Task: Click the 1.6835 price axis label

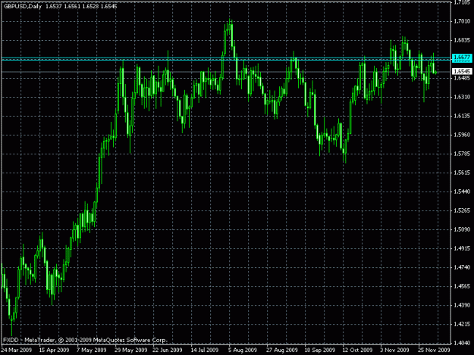Action: click(463, 40)
